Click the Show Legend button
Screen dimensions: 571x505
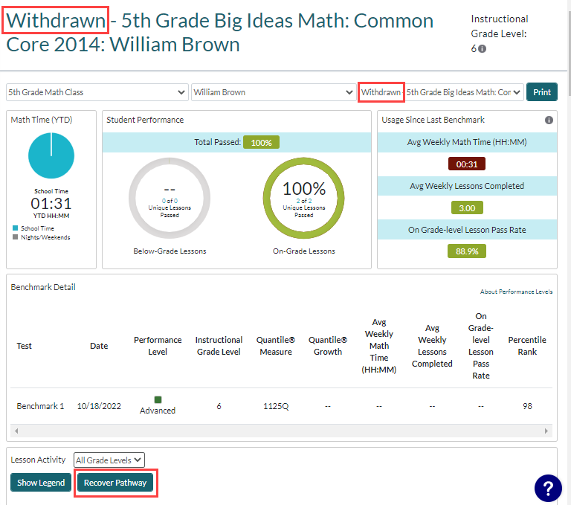41,483
